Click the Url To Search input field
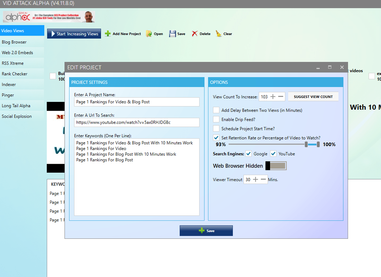The image size is (381, 277). click(x=137, y=122)
